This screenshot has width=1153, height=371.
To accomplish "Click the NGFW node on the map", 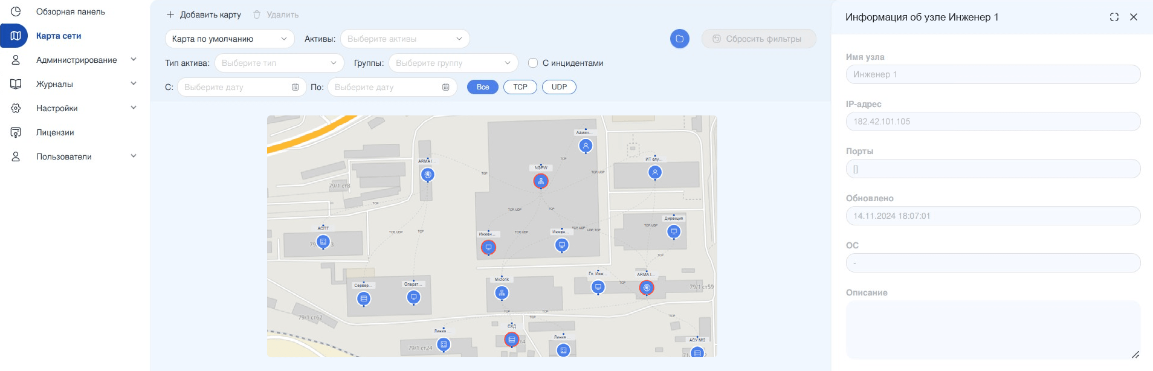I will (x=541, y=181).
